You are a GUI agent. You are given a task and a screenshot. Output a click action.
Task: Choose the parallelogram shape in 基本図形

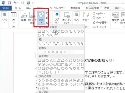59,60
